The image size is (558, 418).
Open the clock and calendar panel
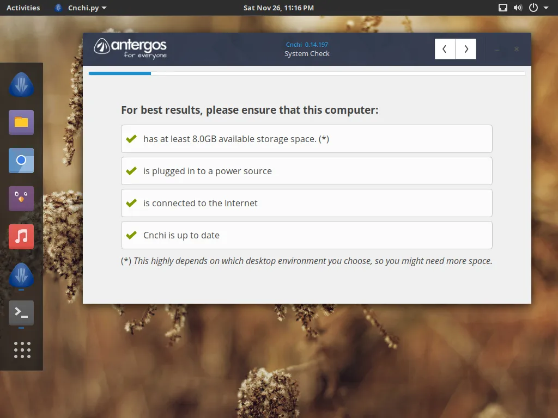coord(278,8)
